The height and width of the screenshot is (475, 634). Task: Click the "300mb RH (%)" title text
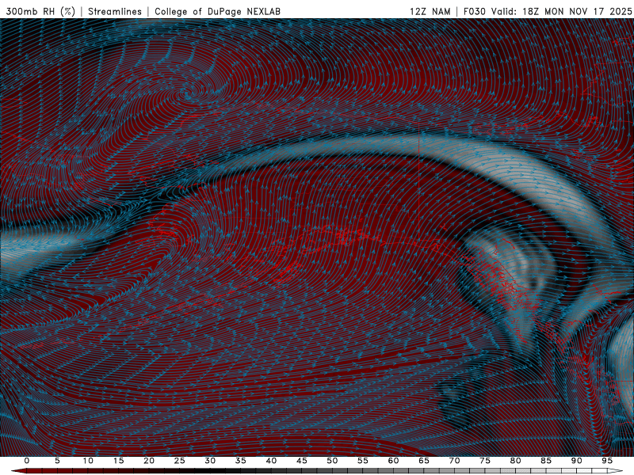(x=40, y=12)
